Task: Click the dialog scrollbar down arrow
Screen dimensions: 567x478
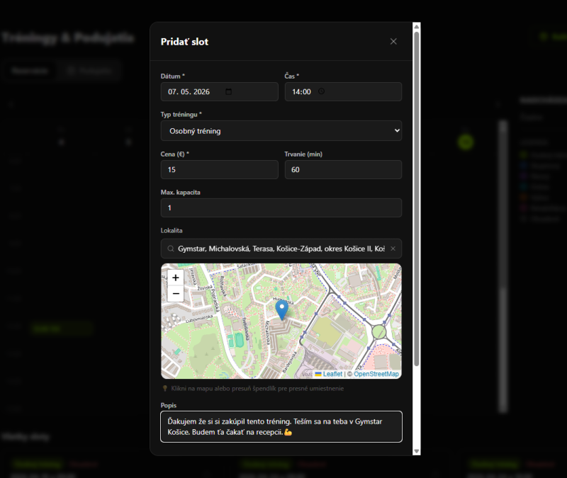Action: point(417,451)
